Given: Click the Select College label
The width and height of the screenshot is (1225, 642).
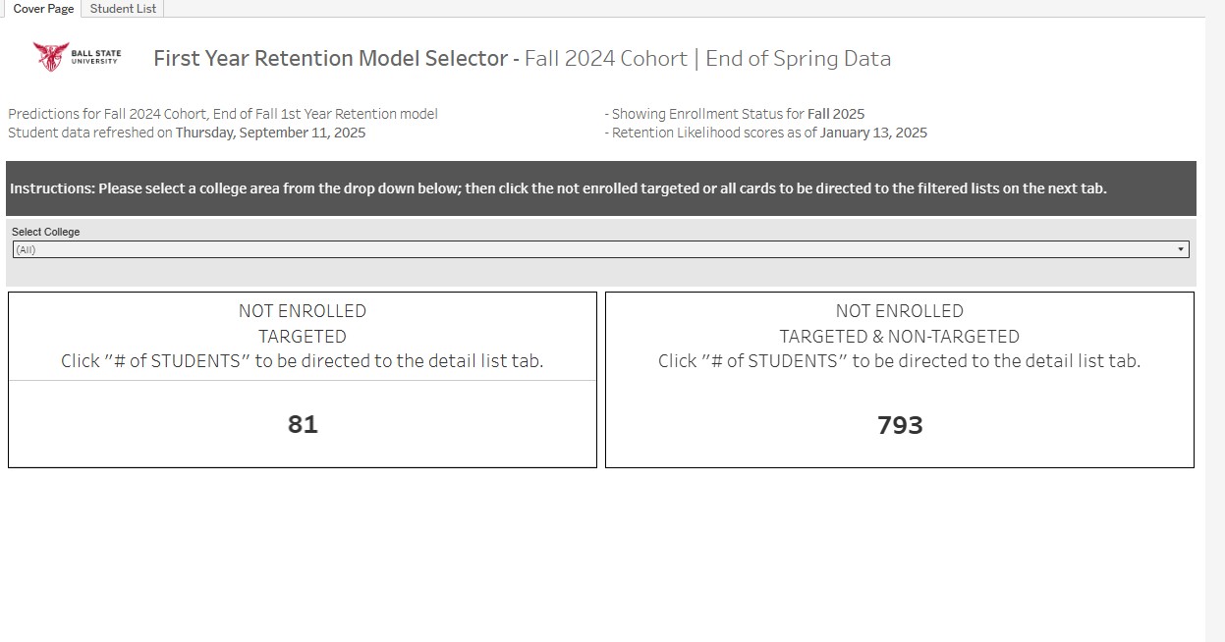Looking at the screenshot, I should pos(46,232).
